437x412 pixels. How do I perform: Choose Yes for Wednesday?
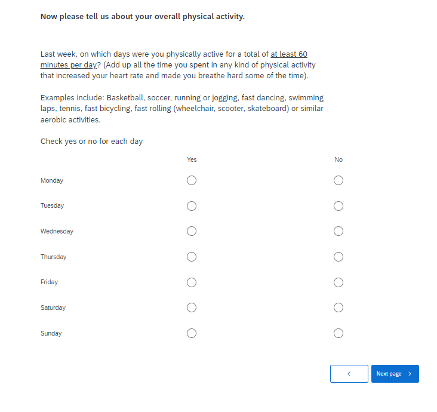(x=192, y=231)
